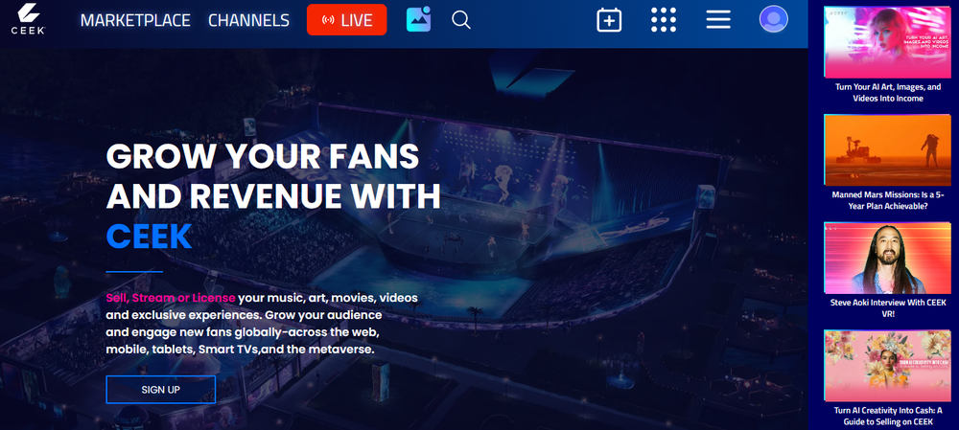Open the hamburger menu
This screenshot has width=959, height=430.
(718, 19)
